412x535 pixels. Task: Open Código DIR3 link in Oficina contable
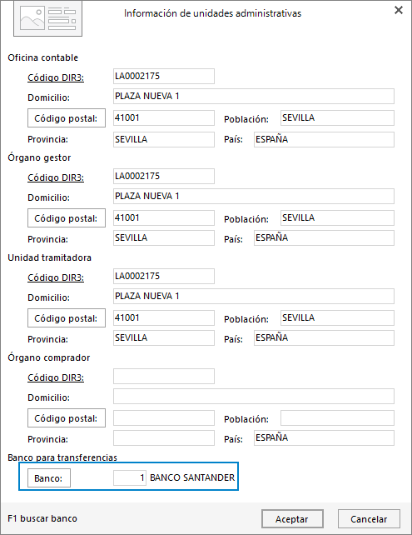56,77
